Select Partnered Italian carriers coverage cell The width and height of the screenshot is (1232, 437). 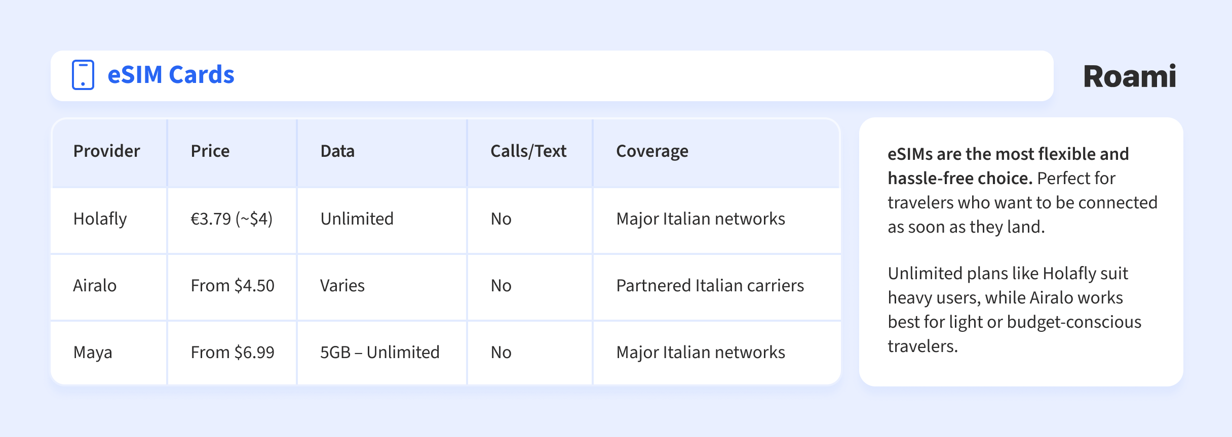tap(710, 286)
